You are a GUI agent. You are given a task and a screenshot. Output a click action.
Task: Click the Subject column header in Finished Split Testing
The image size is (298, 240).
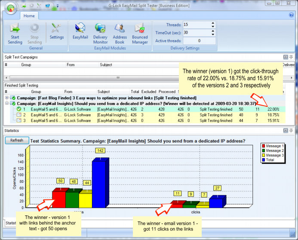click(104, 92)
